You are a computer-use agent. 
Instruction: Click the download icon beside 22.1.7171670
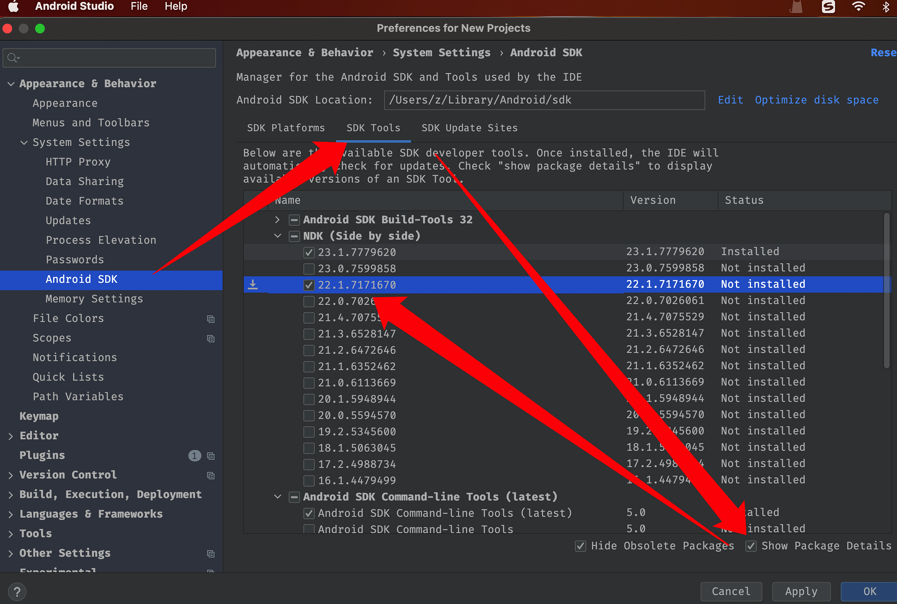(x=253, y=284)
